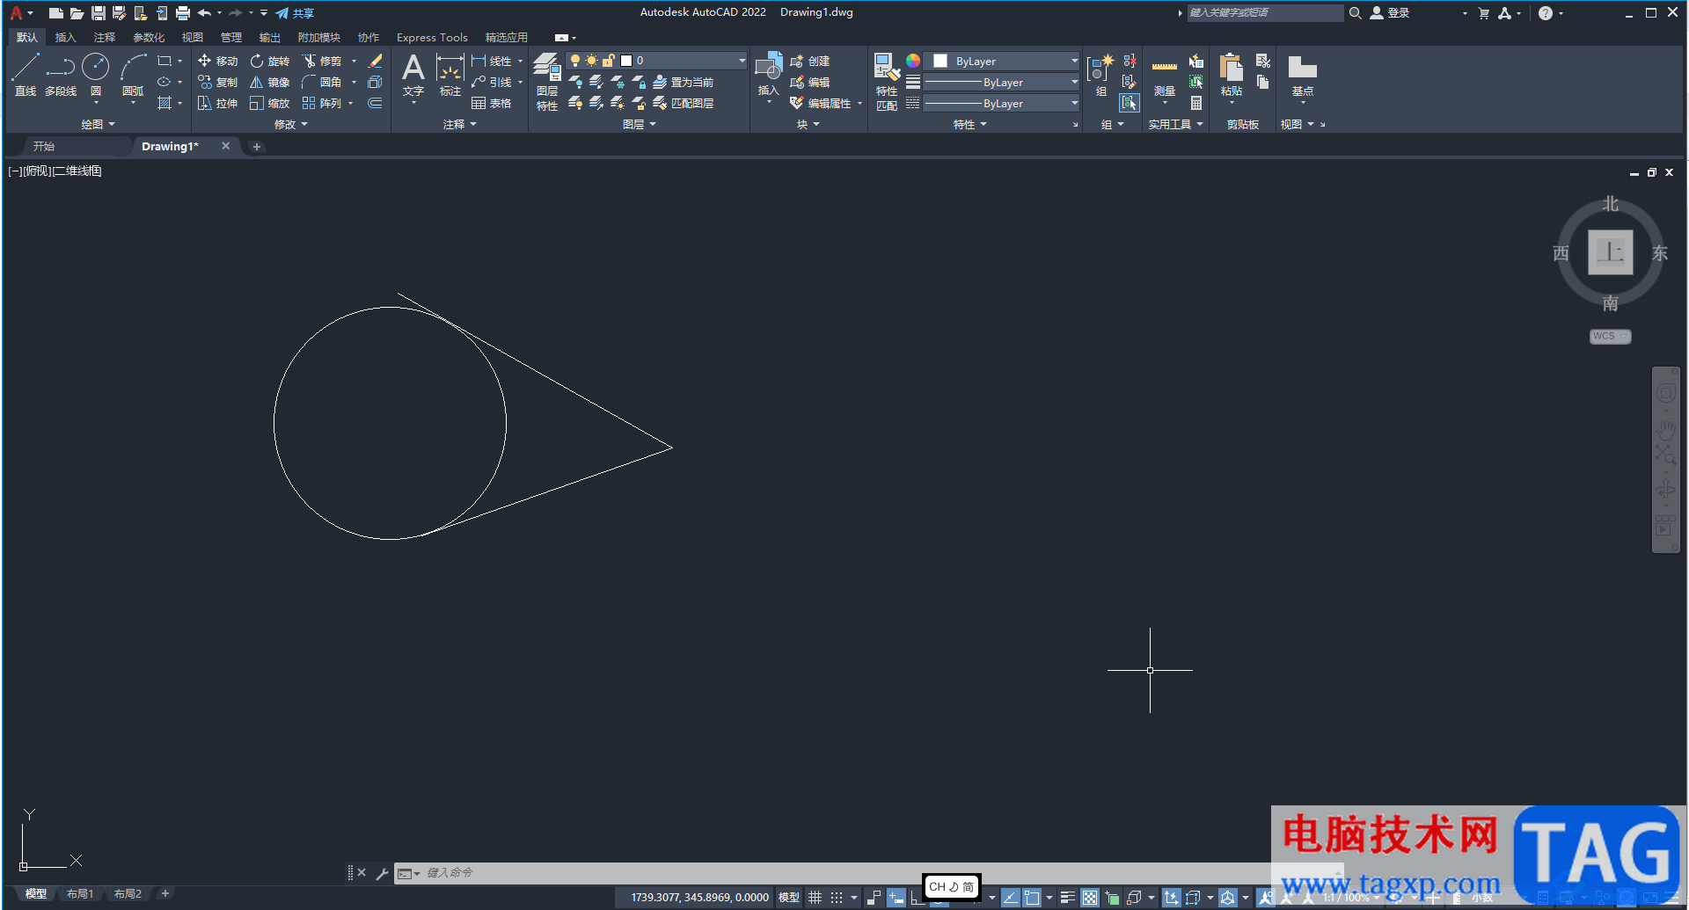The image size is (1689, 910).
Task: Click the Measure (测量) ruler tool
Action: click(x=1164, y=75)
